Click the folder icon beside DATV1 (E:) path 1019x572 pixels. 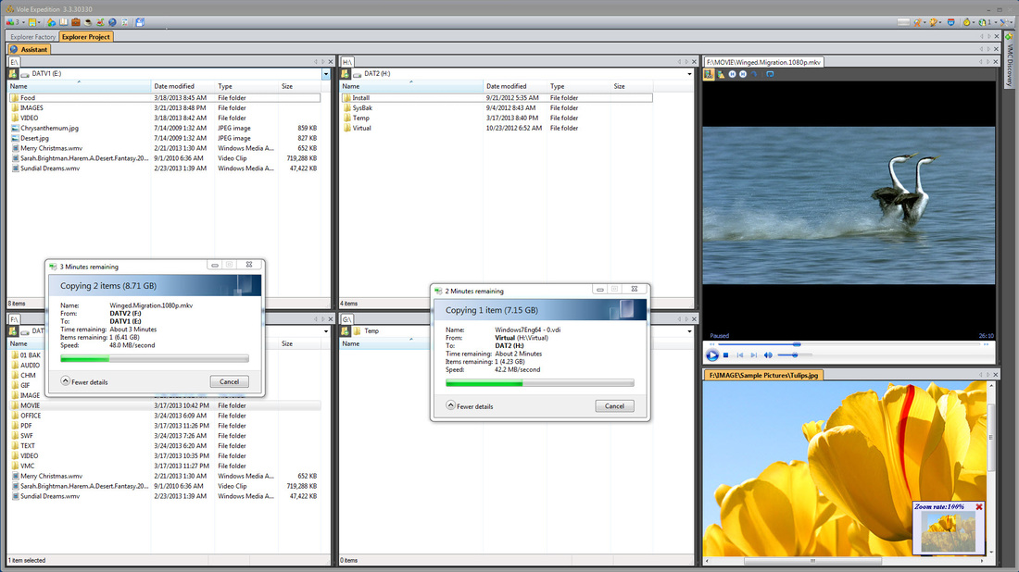[x=13, y=74]
